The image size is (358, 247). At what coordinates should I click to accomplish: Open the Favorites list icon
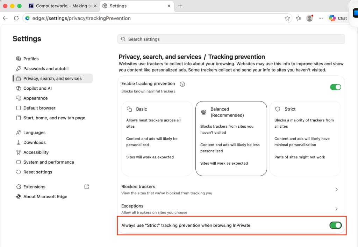coord(299,18)
